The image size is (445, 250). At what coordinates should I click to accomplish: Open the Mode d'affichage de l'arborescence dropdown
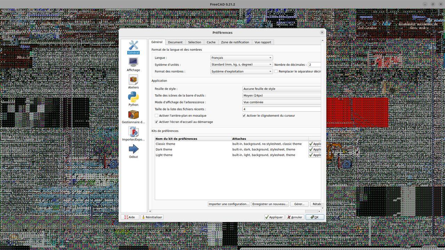tap(282, 102)
